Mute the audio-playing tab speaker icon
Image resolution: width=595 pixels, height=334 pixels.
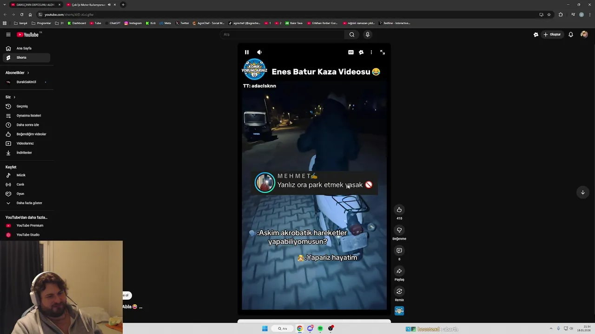(109, 5)
